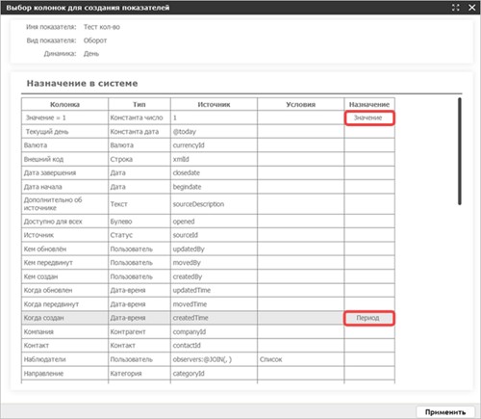Click the 'observers:@JOIN(, )' source cell

214,359
